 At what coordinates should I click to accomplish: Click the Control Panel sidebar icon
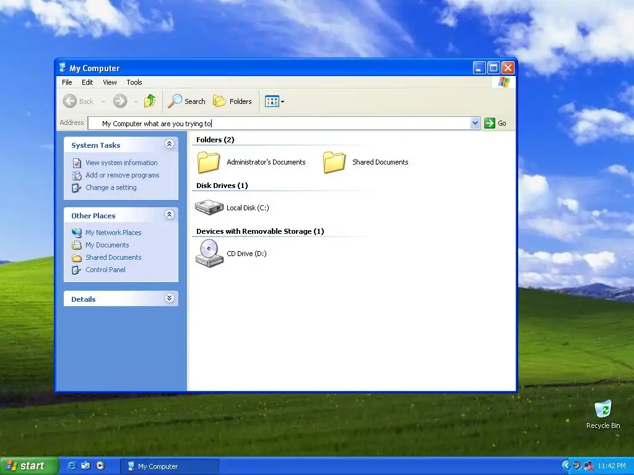click(x=76, y=270)
